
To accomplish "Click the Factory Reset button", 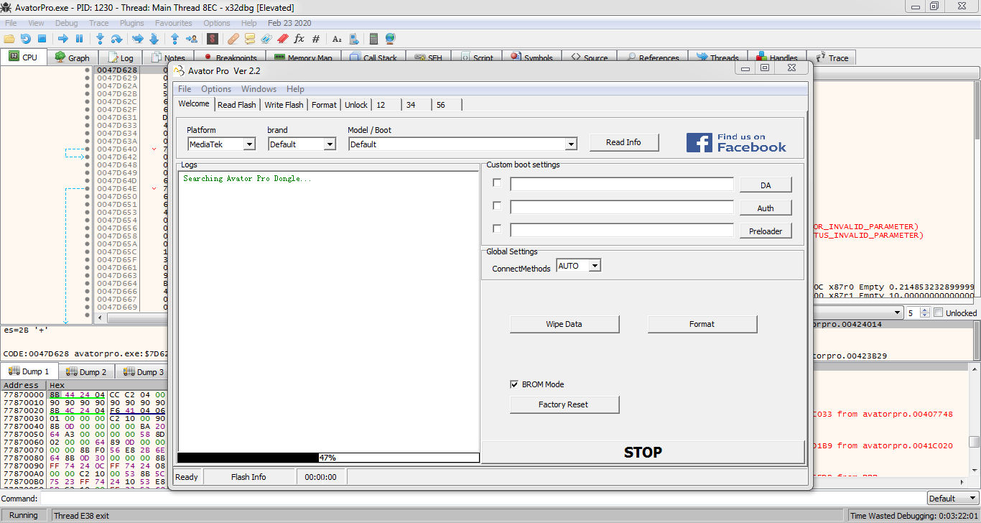I will click(564, 404).
